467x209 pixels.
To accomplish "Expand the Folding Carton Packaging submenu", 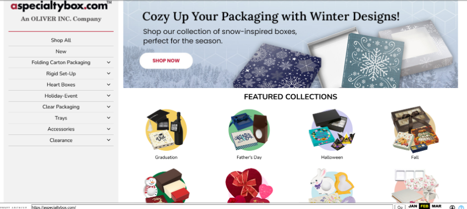I will [109, 62].
